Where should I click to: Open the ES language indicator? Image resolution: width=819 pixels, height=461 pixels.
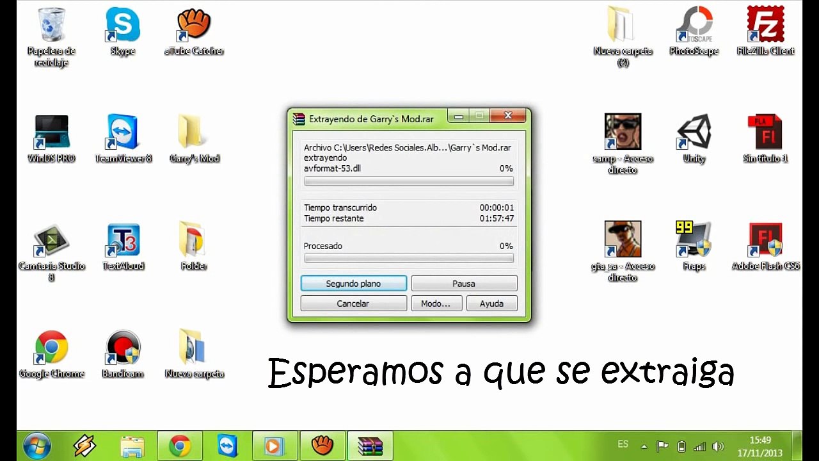623,444
